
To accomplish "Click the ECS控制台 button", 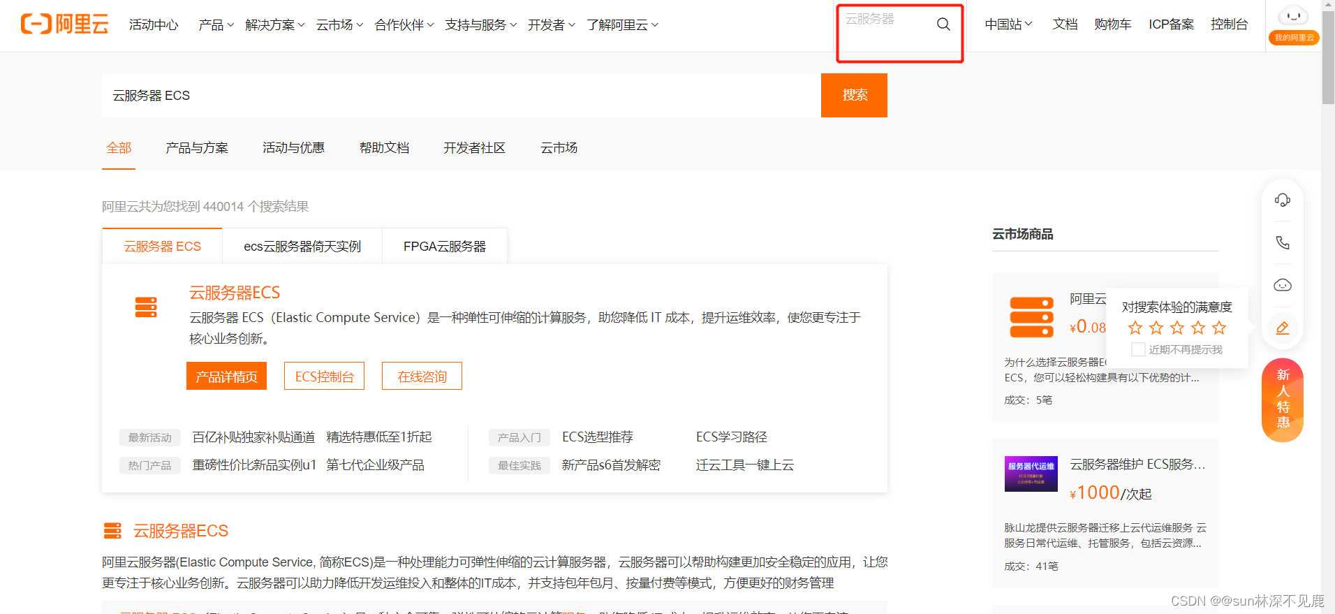I will pos(324,376).
